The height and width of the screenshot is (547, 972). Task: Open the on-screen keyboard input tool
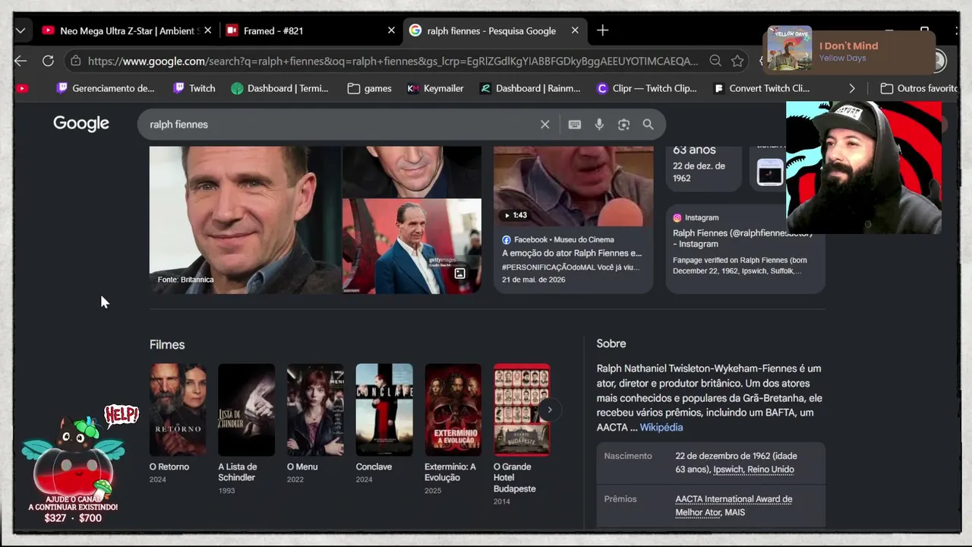[x=575, y=125]
